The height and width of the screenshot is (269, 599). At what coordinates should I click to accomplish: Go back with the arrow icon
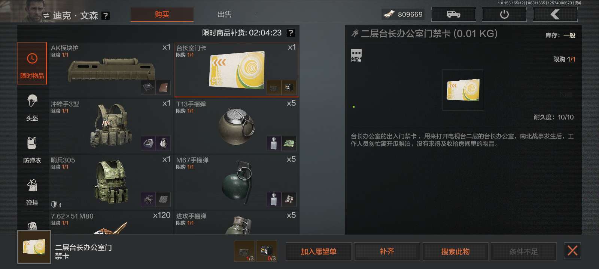555,15
